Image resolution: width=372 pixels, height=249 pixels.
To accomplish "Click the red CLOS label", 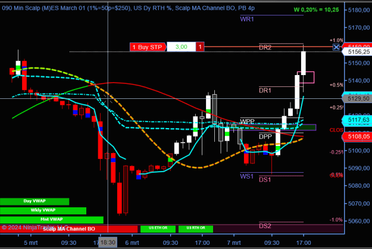I will click(x=336, y=130).
